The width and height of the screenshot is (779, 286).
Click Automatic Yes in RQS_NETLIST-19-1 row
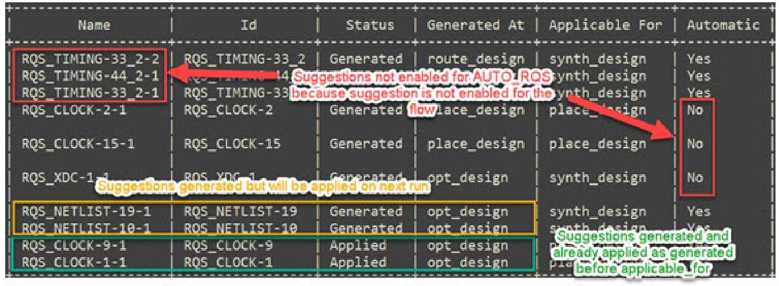point(699,211)
